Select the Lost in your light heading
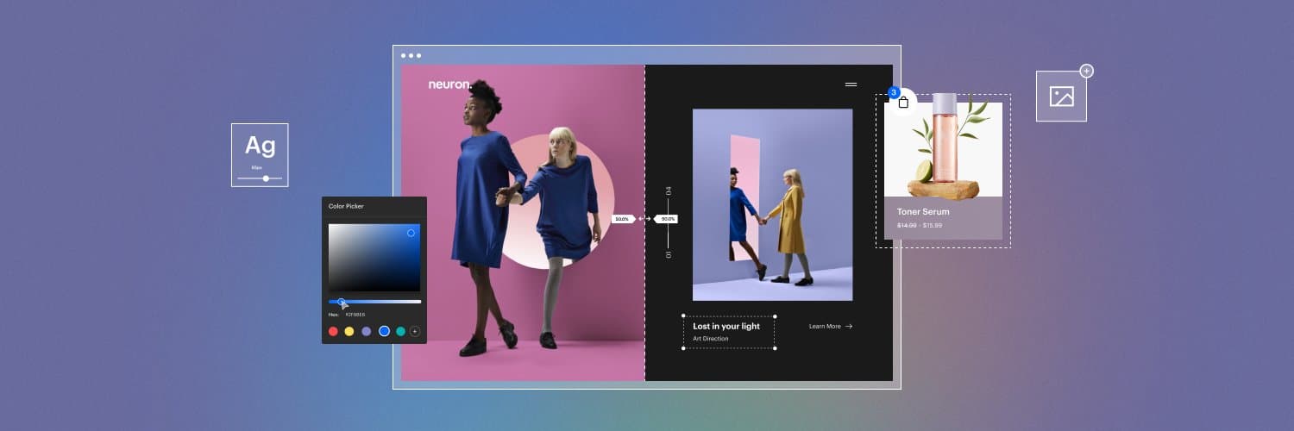The image size is (1294, 431). click(x=726, y=327)
